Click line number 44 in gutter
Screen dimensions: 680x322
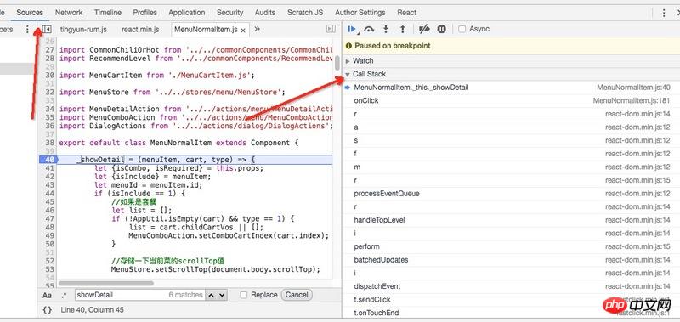pyautogui.click(x=49, y=194)
